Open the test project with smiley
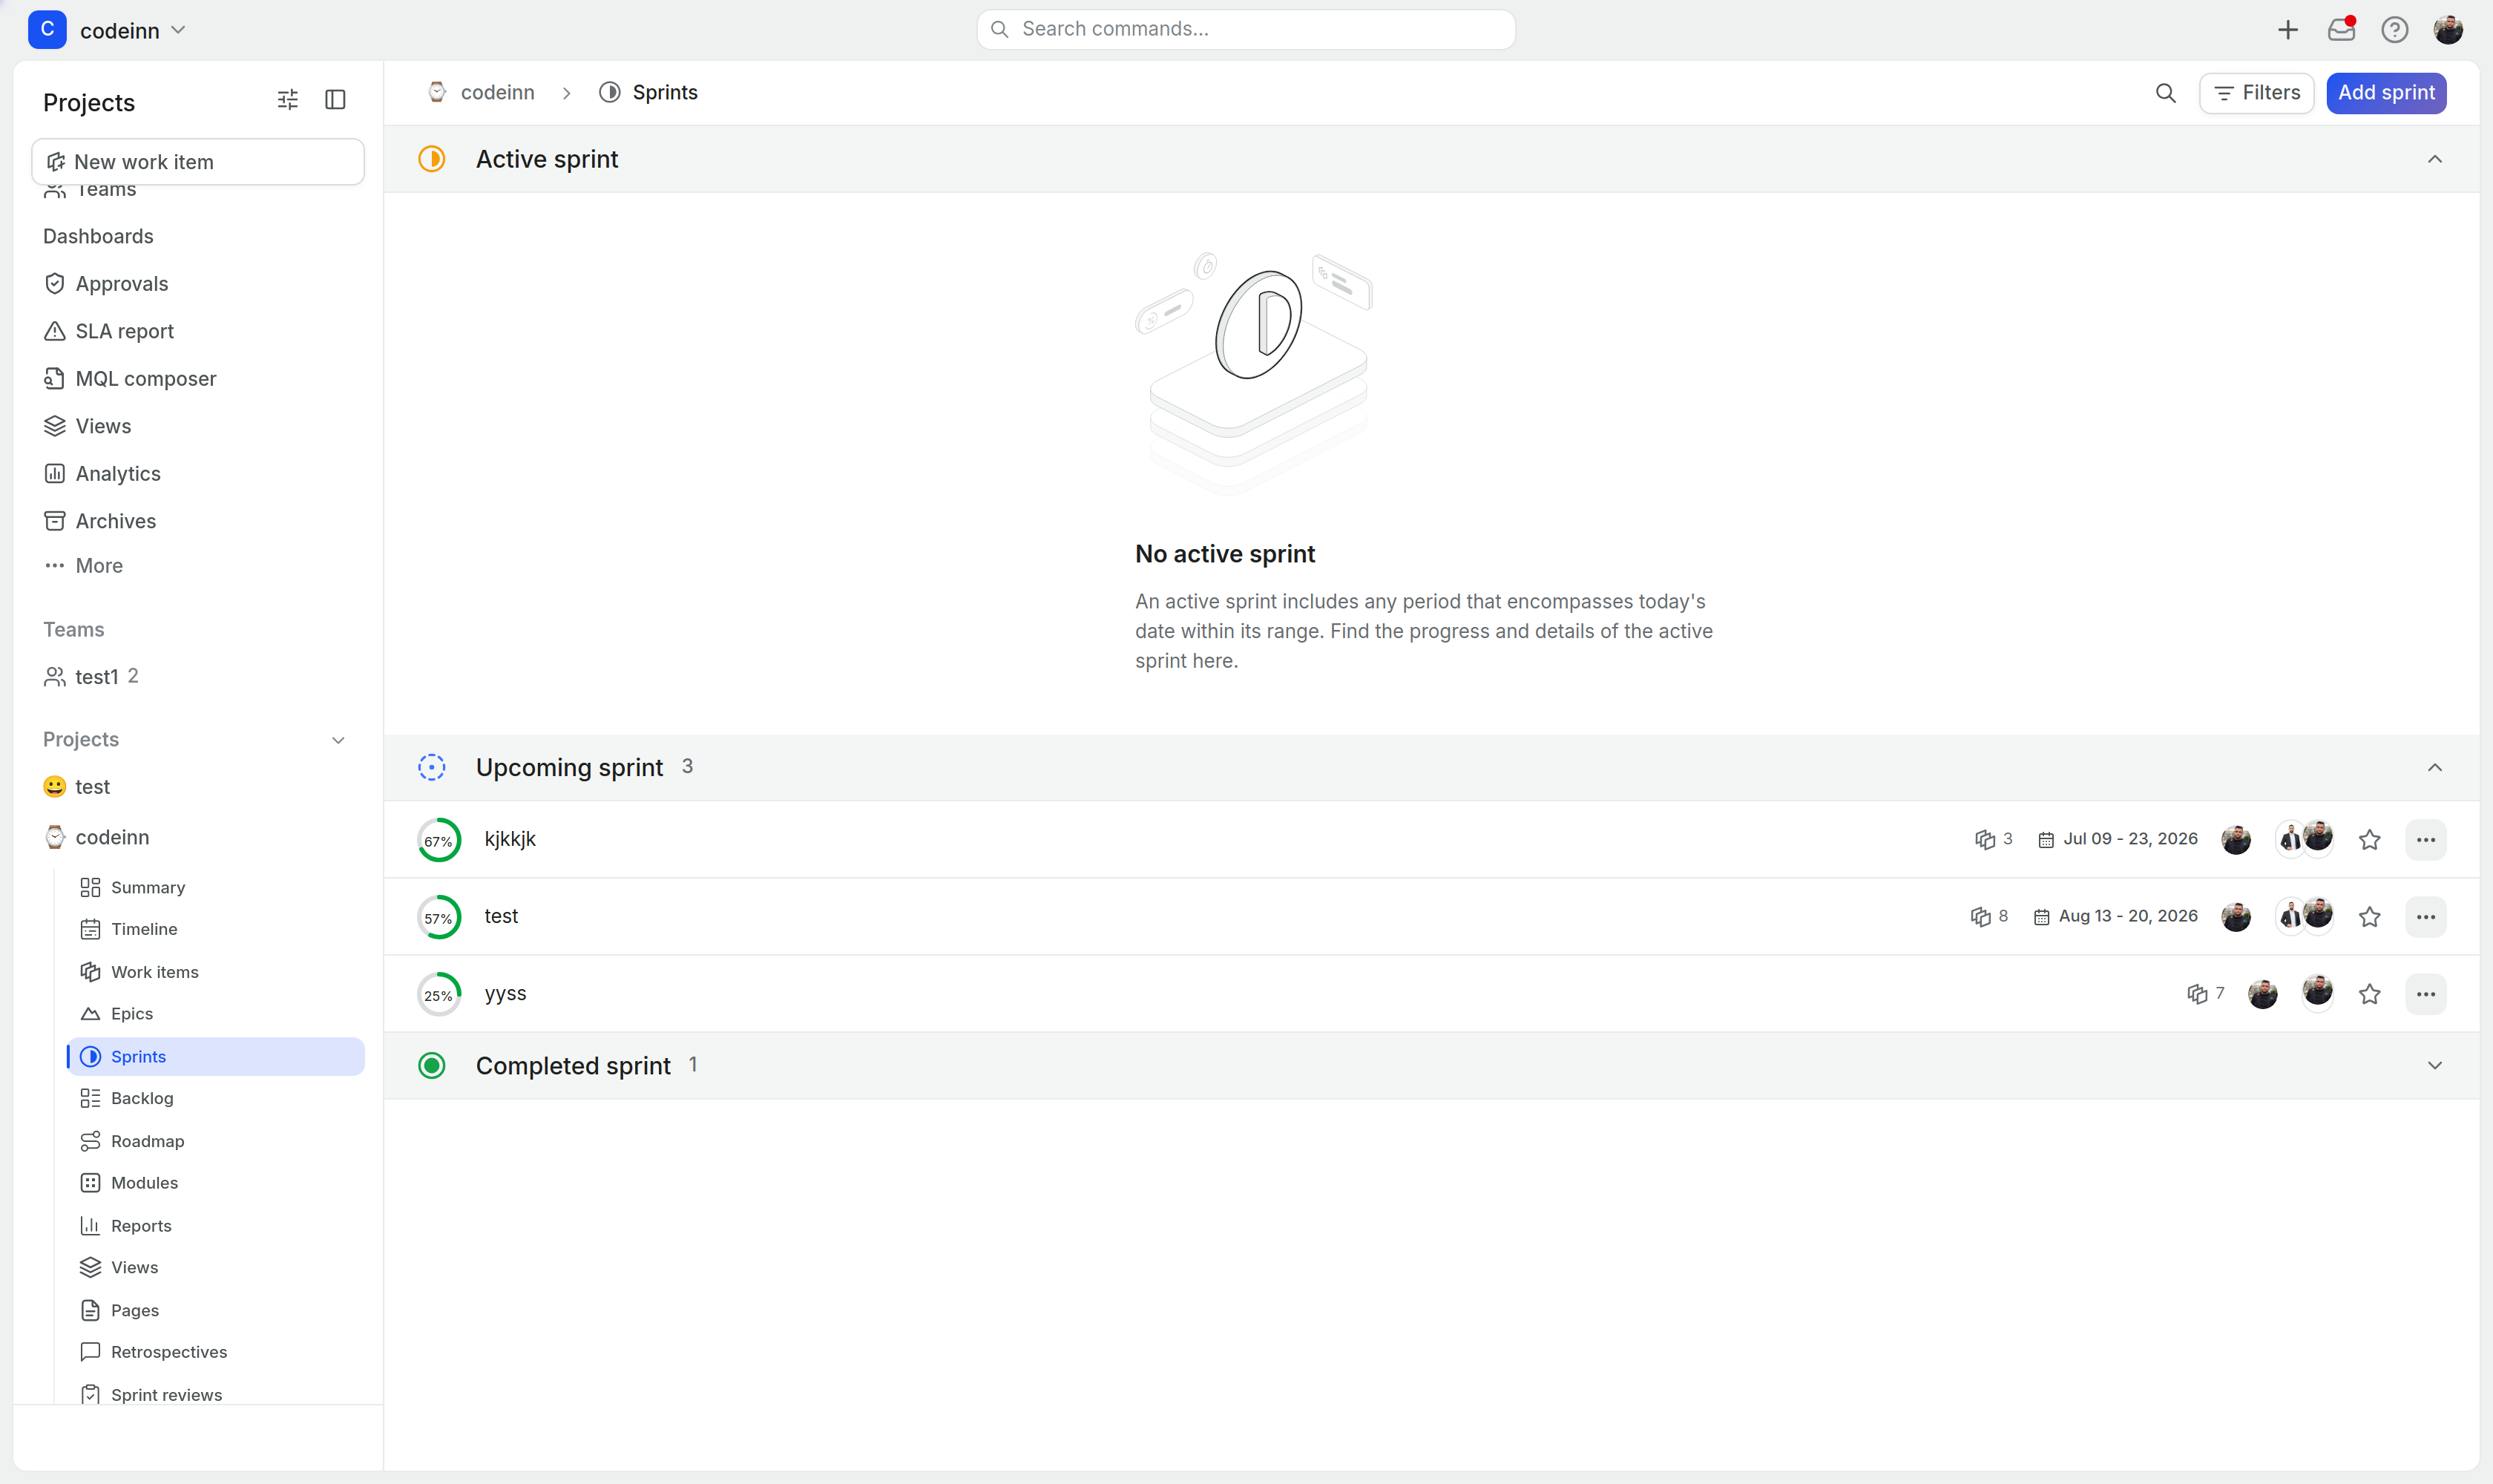 pyautogui.click(x=77, y=787)
